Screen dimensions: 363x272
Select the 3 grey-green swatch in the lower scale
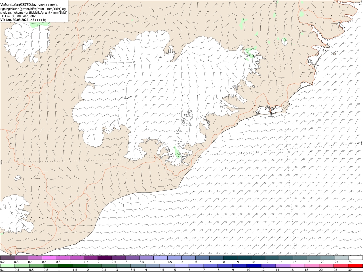(x=123, y=266)
